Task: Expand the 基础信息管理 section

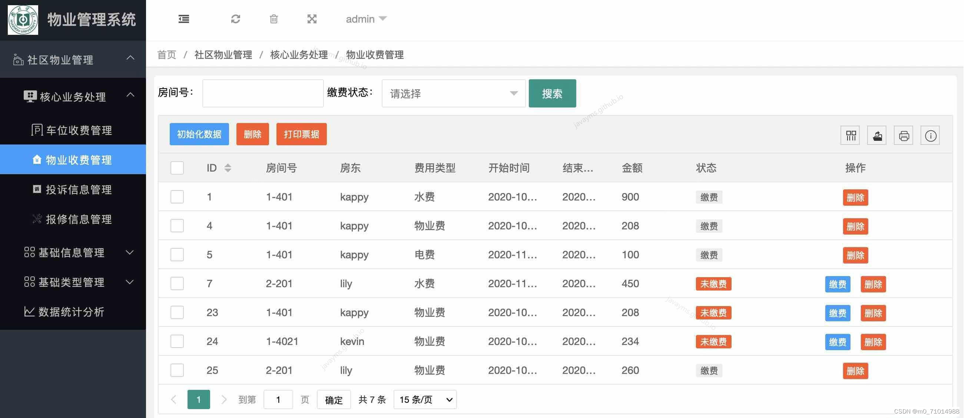Action: (71, 252)
